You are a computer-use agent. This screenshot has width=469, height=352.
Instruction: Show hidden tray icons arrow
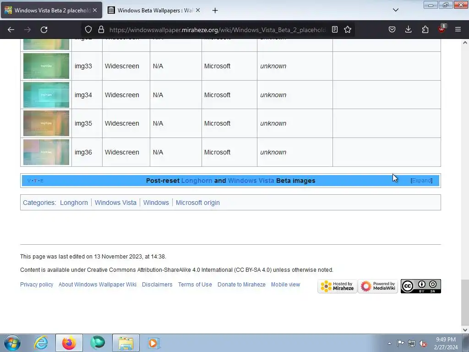389,343
